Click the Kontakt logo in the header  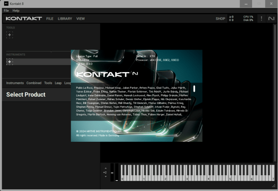[x=24, y=19]
